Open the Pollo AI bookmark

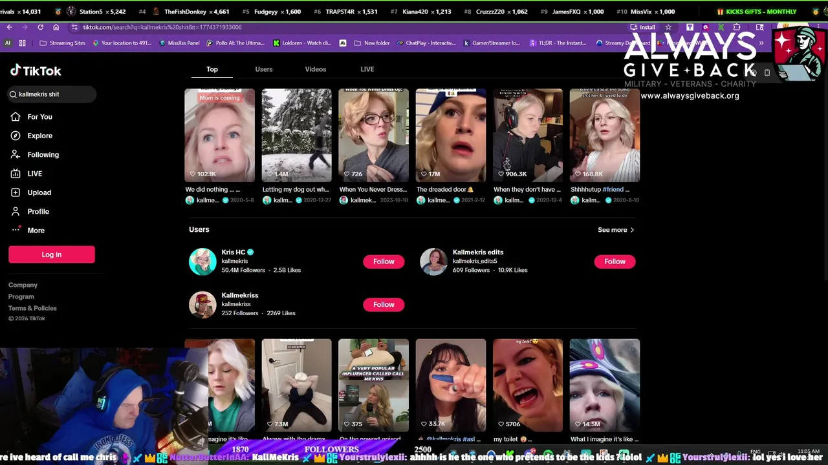tap(235, 43)
